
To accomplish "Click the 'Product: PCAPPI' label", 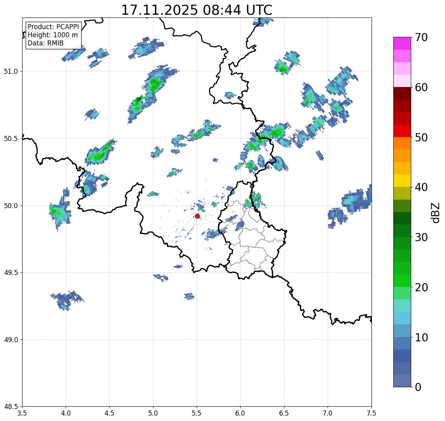I will pos(53,27).
